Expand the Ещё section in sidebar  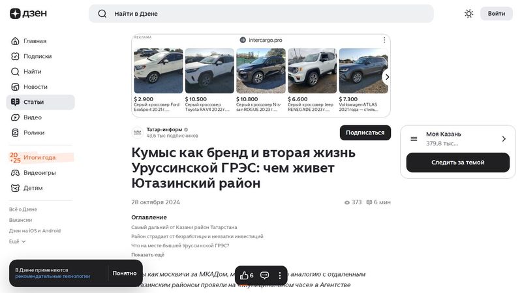tap(18, 241)
